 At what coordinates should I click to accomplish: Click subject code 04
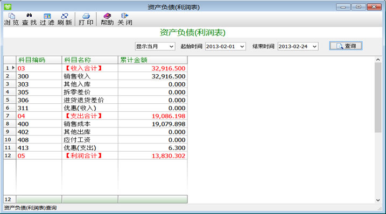coord(21,116)
